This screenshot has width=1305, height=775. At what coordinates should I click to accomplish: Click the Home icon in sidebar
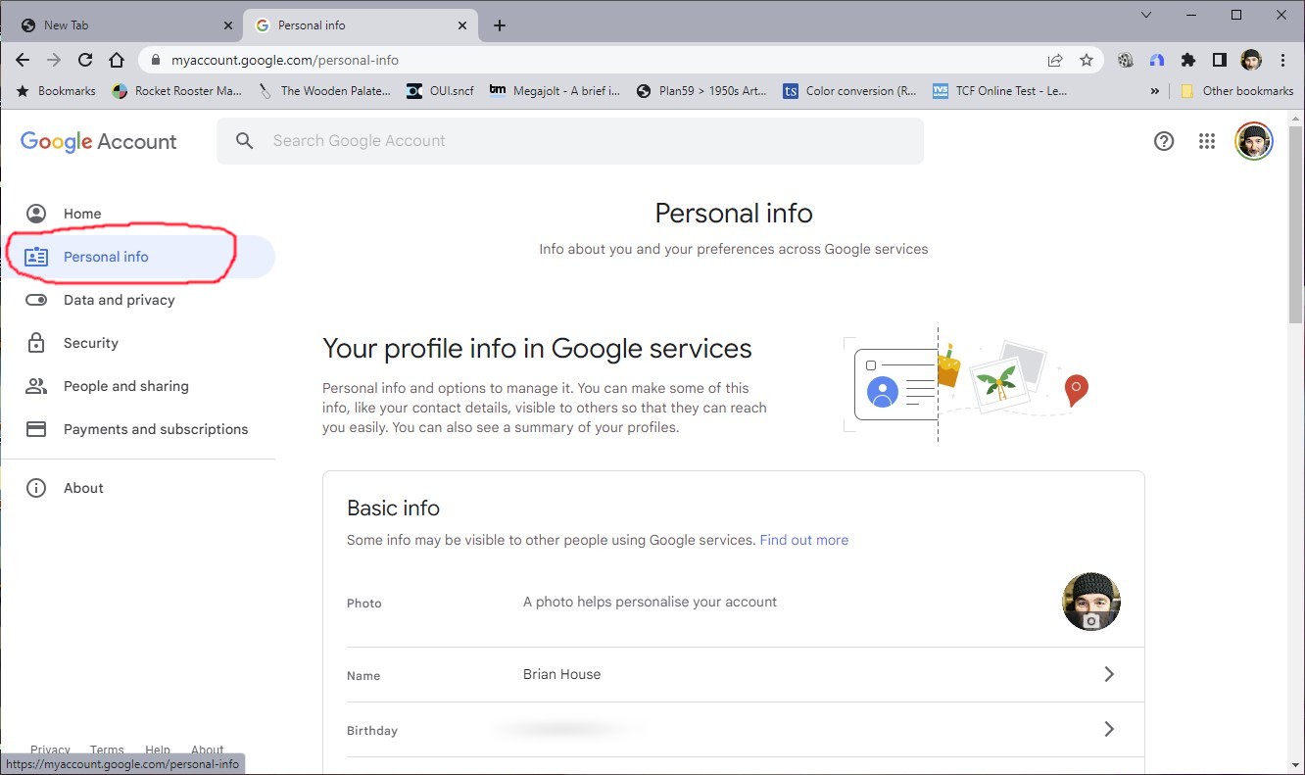pos(36,214)
